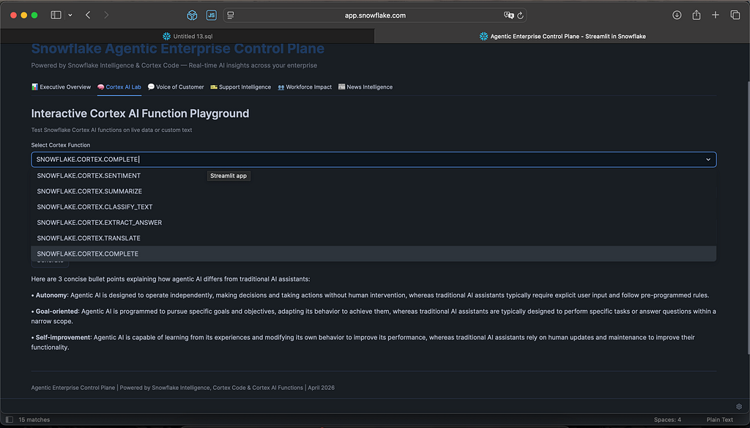Click the Goal-oriented bullet text
Screen dimensions: 750x428
[x=374, y=316]
